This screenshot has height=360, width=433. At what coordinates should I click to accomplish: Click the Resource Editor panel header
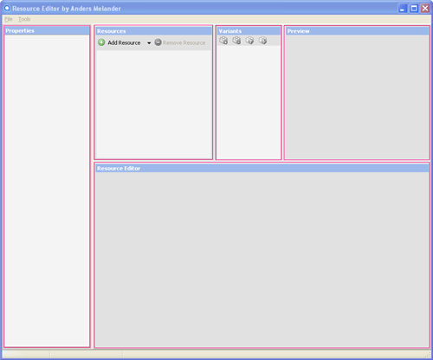click(x=262, y=168)
